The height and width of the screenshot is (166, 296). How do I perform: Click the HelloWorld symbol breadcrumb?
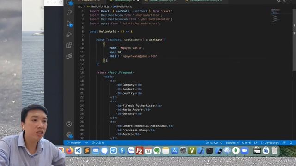click(123, 6)
